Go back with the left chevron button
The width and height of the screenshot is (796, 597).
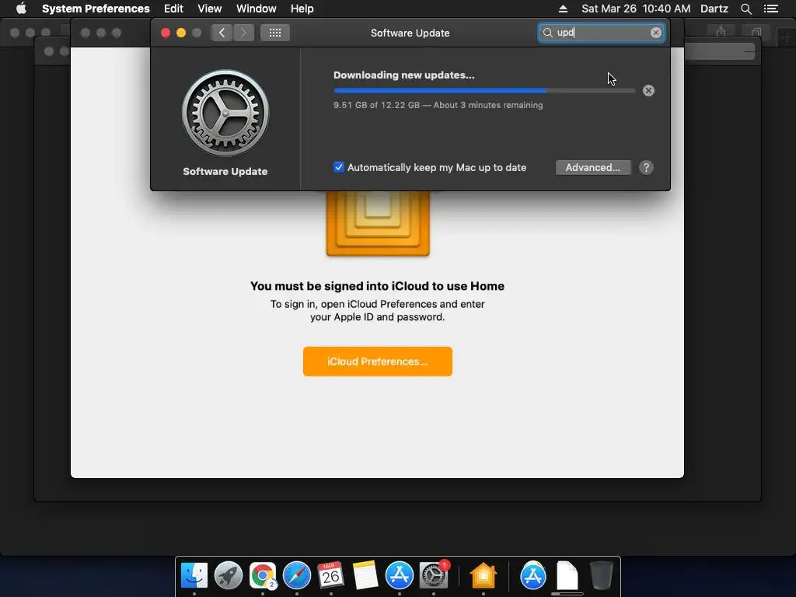tap(222, 33)
